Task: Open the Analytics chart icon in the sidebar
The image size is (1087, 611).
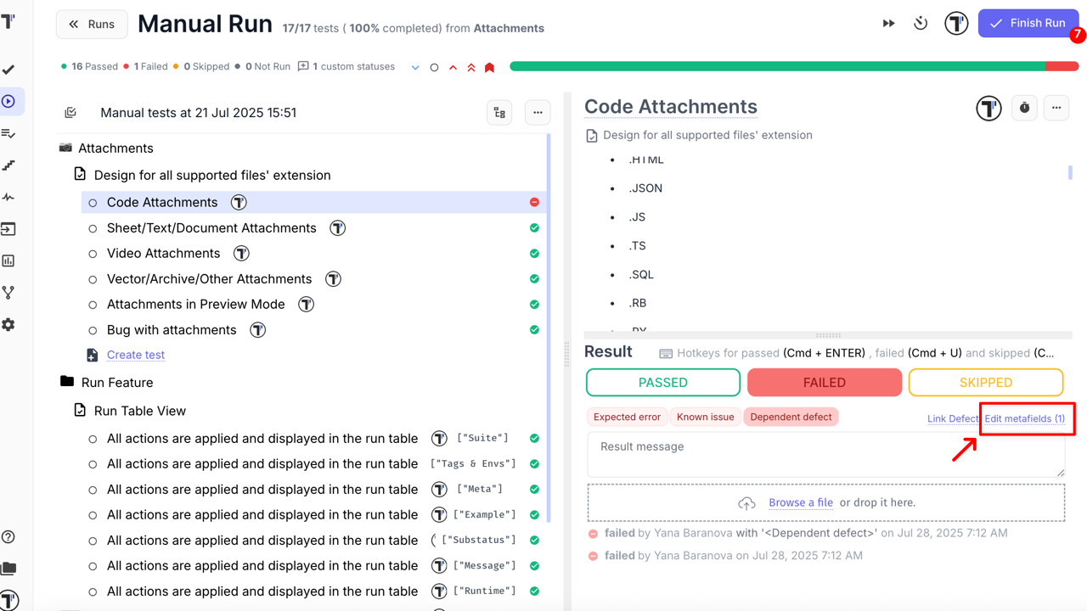Action: click(x=8, y=261)
